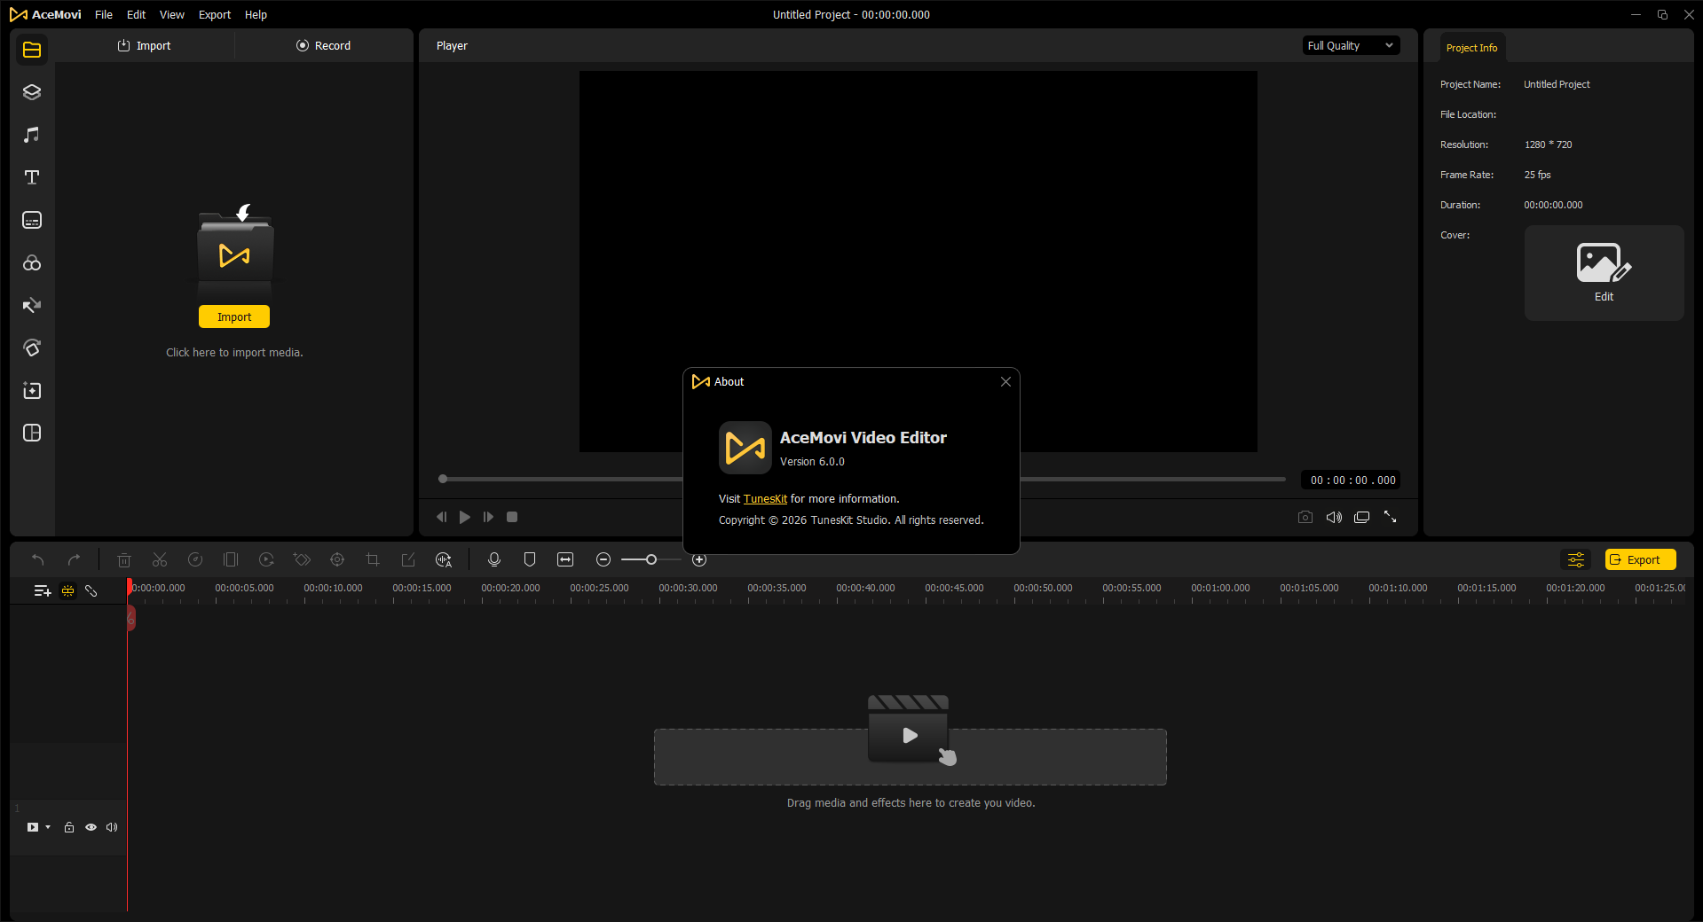Step to the previous frame
The height and width of the screenshot is (922, 1703).
point(441,517)
